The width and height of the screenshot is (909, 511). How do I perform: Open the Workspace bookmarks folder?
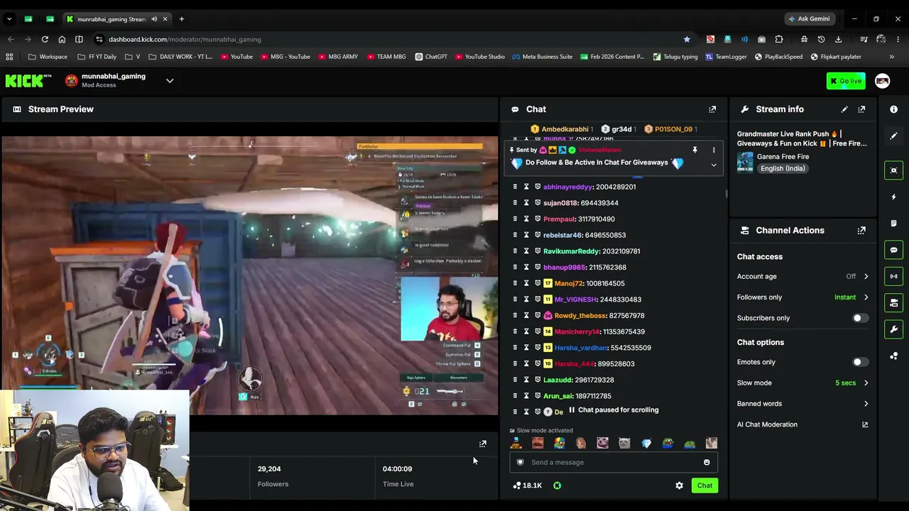coord(48,57)
